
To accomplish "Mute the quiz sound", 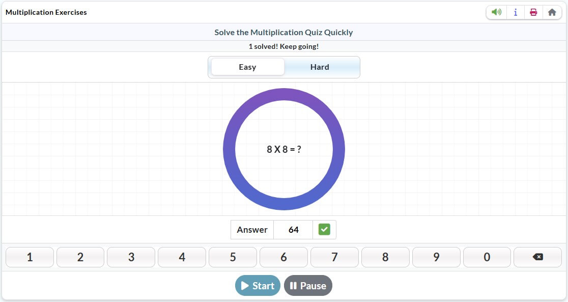I will pos(496,12).
